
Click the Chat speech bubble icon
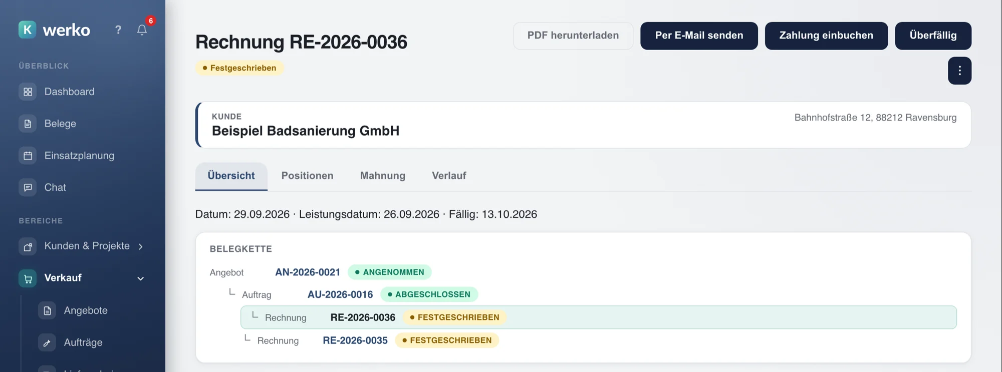click(28, 188)
